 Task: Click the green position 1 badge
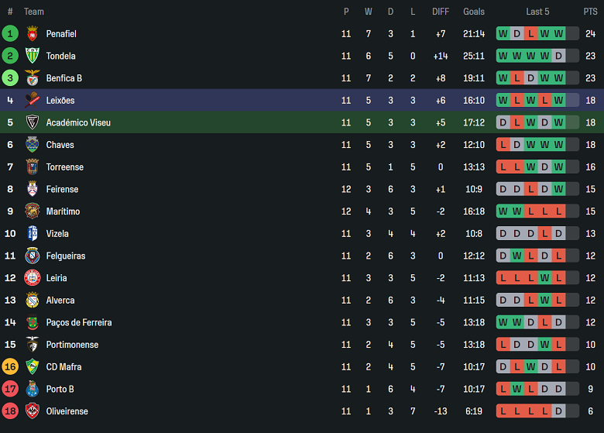click(10, 34)
